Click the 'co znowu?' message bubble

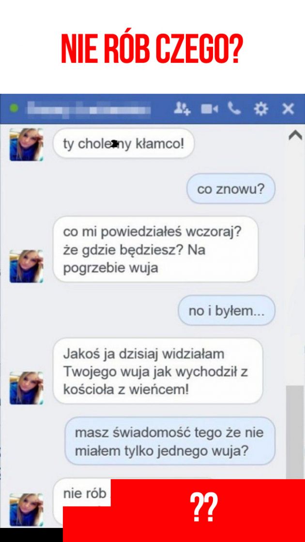pyautogui.click(x=231, y=189)
